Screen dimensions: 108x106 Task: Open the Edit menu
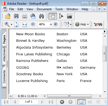[x=20, y=9]
